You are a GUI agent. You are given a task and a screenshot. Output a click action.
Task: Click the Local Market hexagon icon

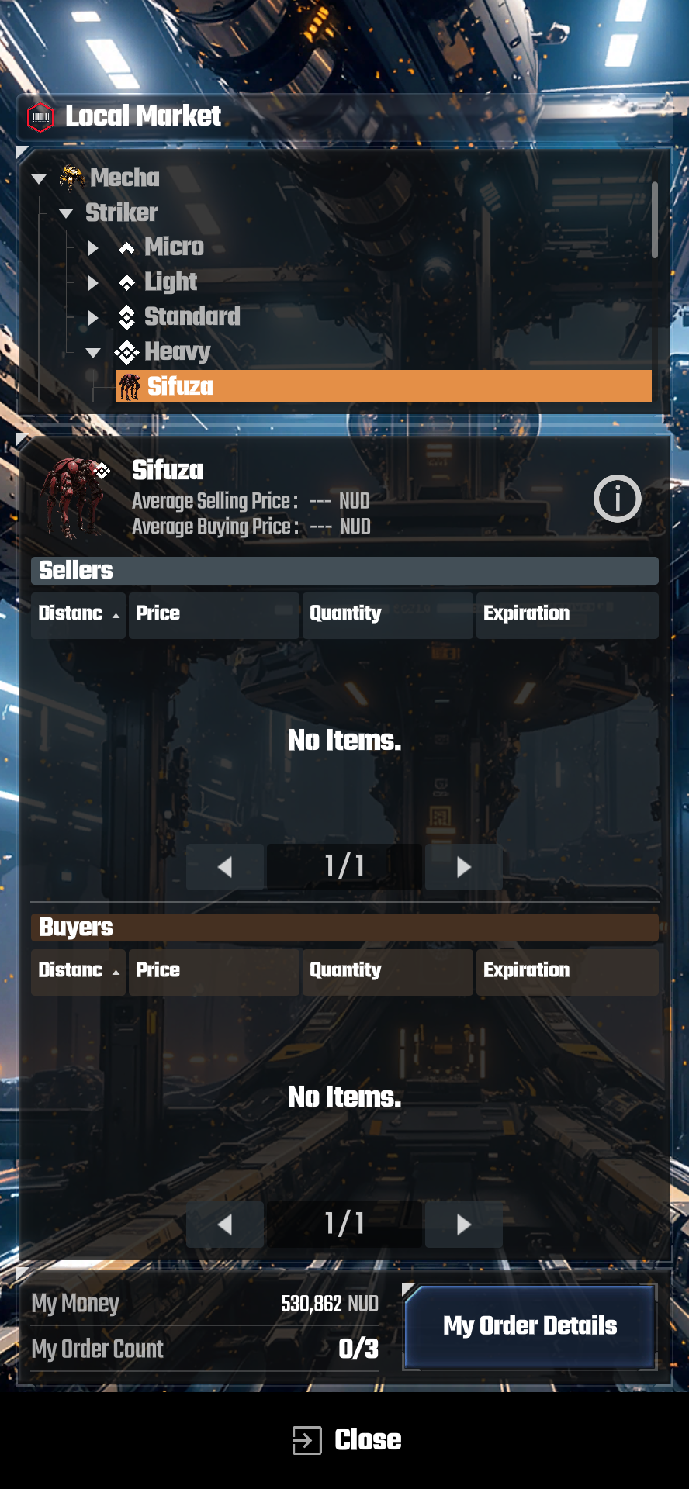[x=40, y=117]
